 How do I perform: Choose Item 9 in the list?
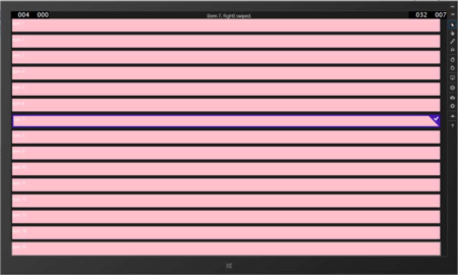pyautogui.click(x=226, y=153)
